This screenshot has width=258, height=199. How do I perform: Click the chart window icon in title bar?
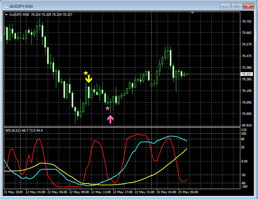coord(6,6)
